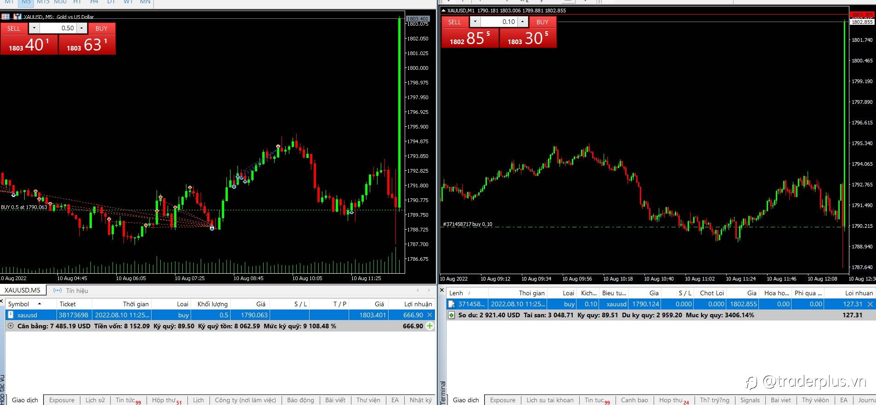Viewport: 876px width, 405px height.
Task: Click the green plus on the Cân bằng row
Action: tap(430, 326)
